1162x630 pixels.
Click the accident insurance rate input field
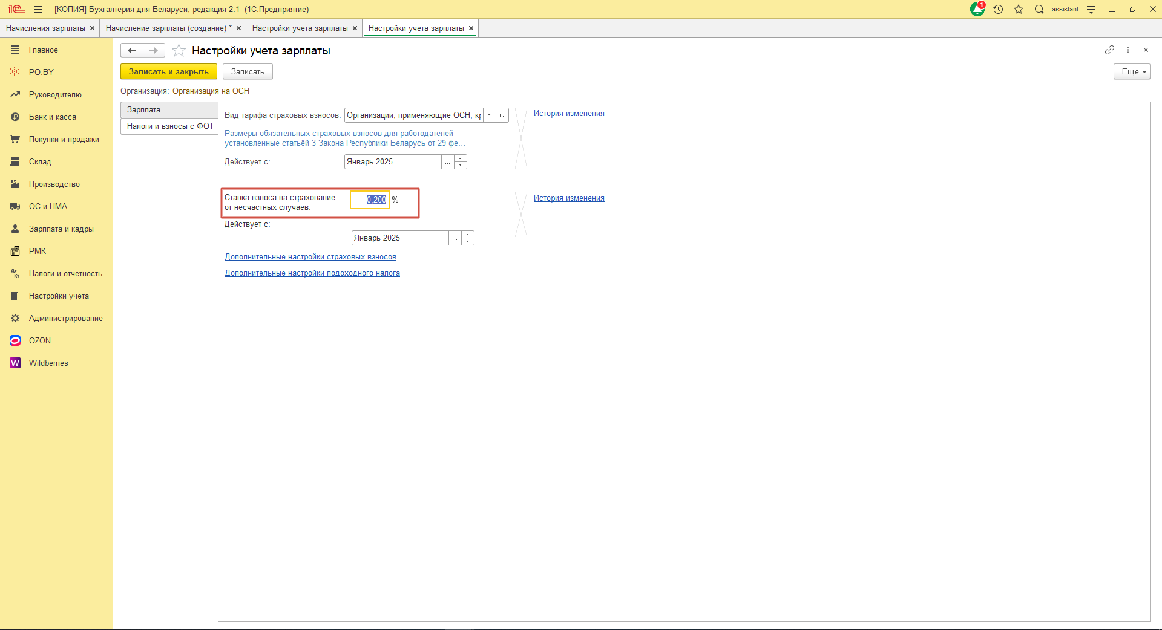(370, 200)
